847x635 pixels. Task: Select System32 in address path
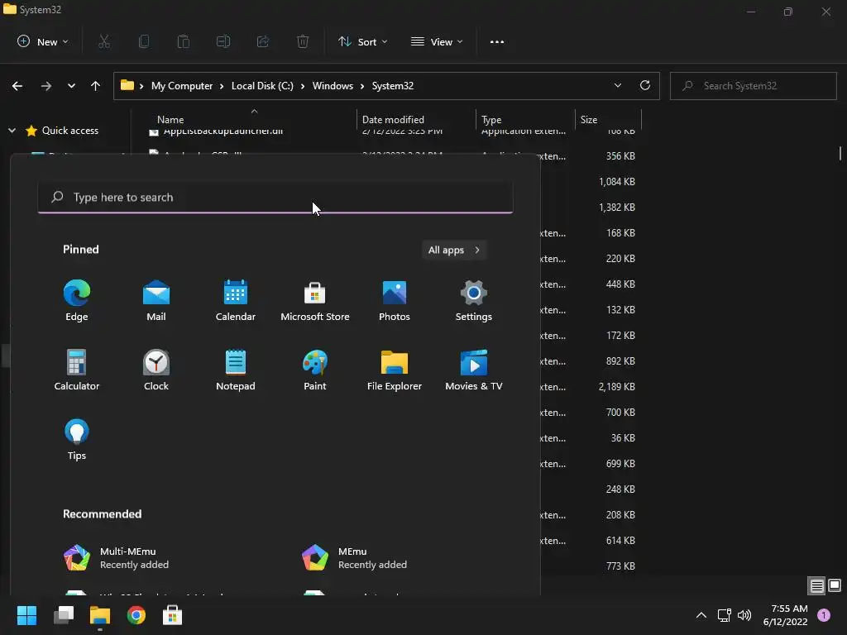(393, 86)
